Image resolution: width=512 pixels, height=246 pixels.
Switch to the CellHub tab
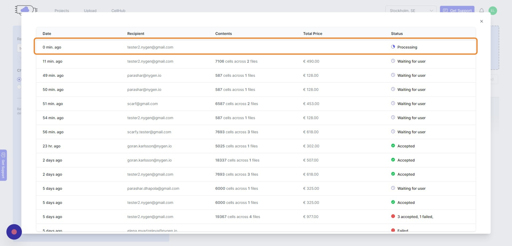pos(118,11)
